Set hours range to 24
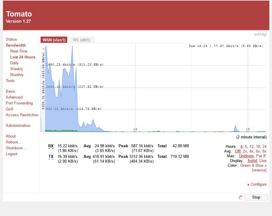This screenshot has width=272, height=216. (x=264, y=146)
